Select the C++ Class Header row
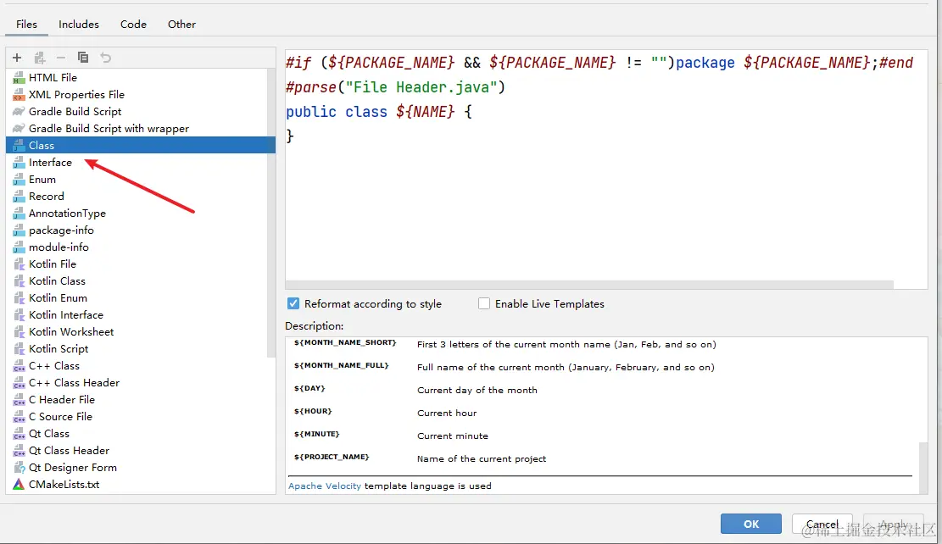The image size is (942, 544). click(x=140, y=382)
